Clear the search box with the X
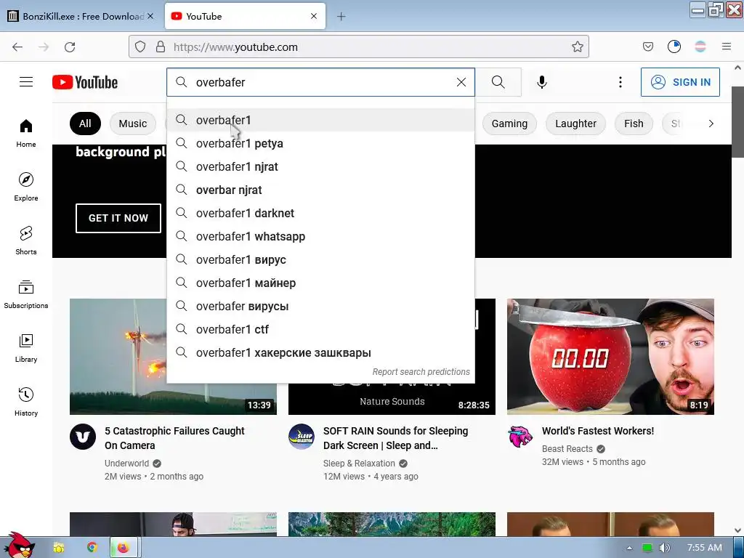The width and height of the screenshot is (744, 558). pos(461,82)
